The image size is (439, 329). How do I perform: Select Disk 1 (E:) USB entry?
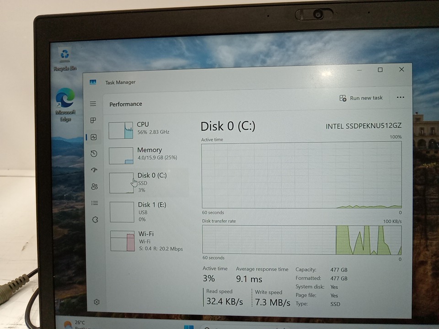coord(149,212)
